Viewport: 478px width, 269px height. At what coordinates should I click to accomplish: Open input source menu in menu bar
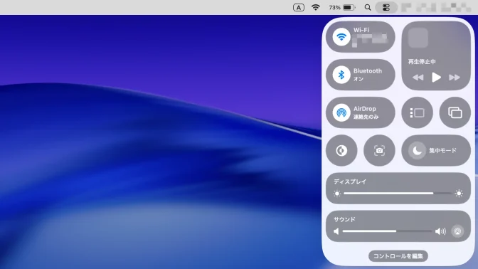[x=299, y=7]
